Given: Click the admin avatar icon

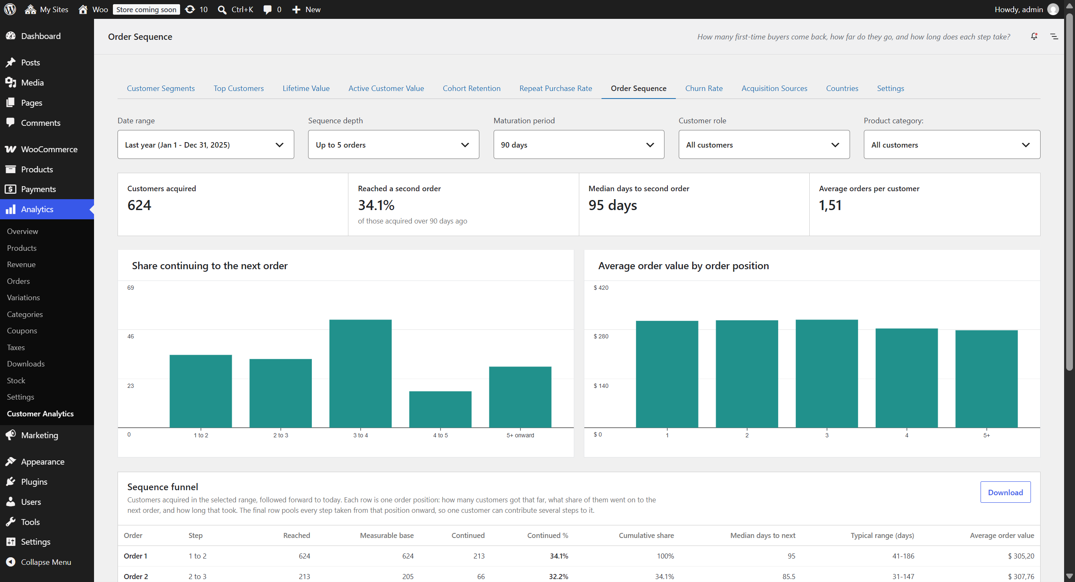Looking at the screenshot, I should 1053,9.
